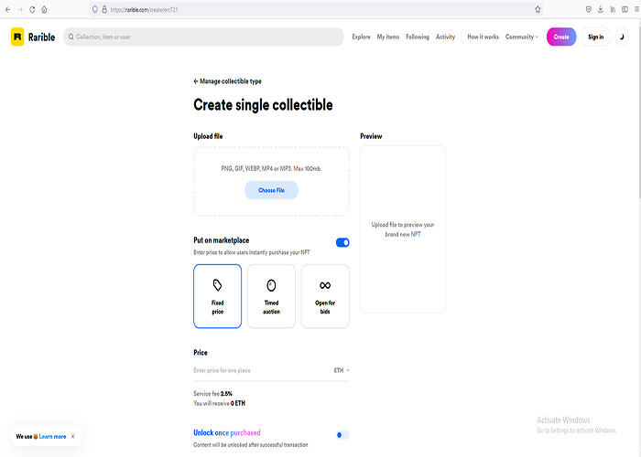Image resolution: width=641 pixels, height=457 pixels.
Task: Click the pink Create button
Action: click(561, 37)
